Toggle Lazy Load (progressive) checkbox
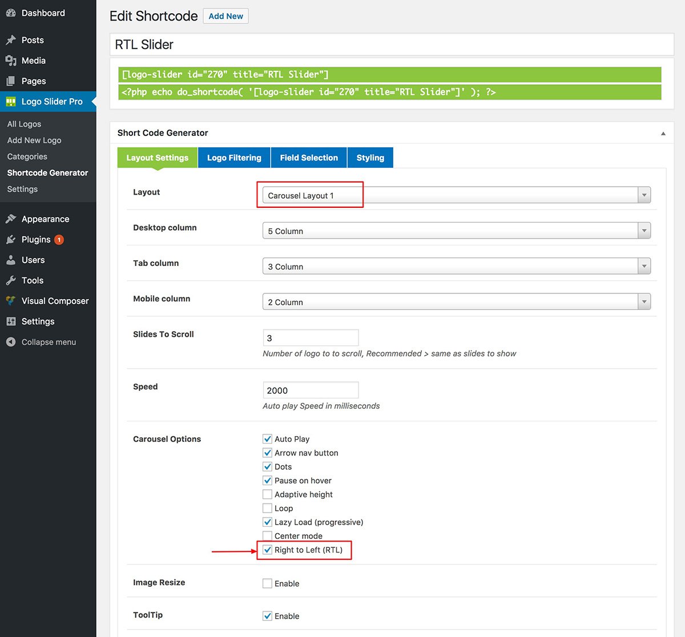The height and width of the screenshot is (637, 685). click(267, 522)
